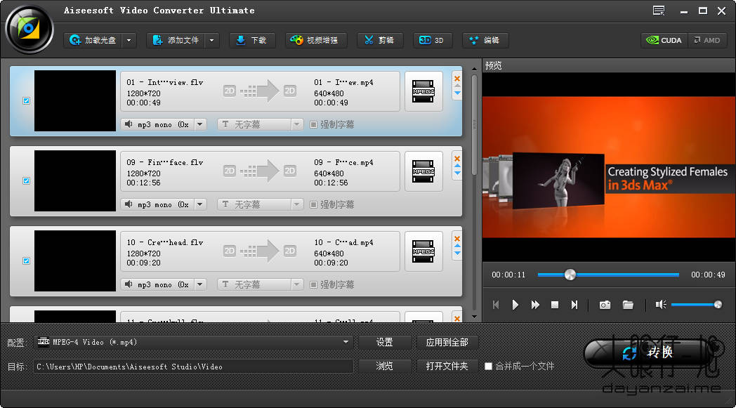The width and height of the screenshot is (736, 408).
Task: Open the feedback menu icon in title bar
Action: (659, 11)
